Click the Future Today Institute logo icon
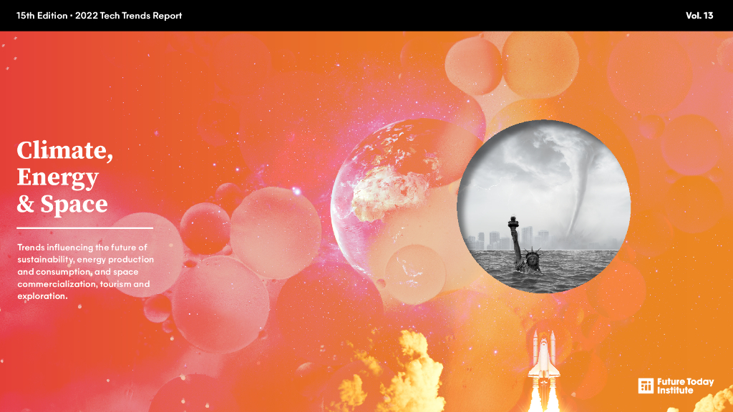Screen dimensions: 733x412 [x=646, y=386]
